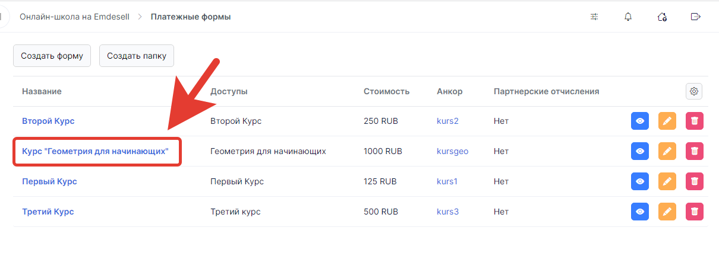Open table column settings gear icon
This screenshot has width=719, height=256.
click(x=694, y=91)
